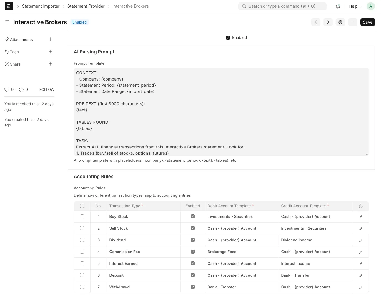381x296 pixels.
Task: Go to next document arrow
Action: (328, 22)
